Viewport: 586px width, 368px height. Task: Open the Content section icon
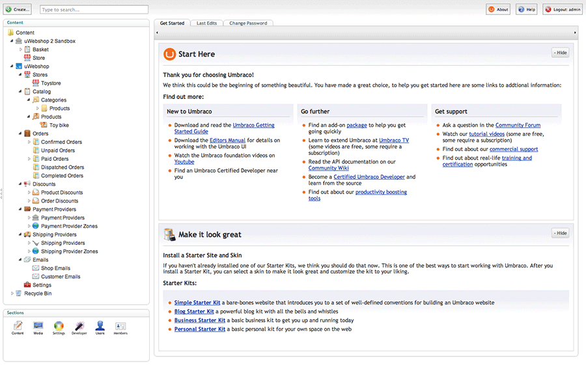[x=18, y=326]
